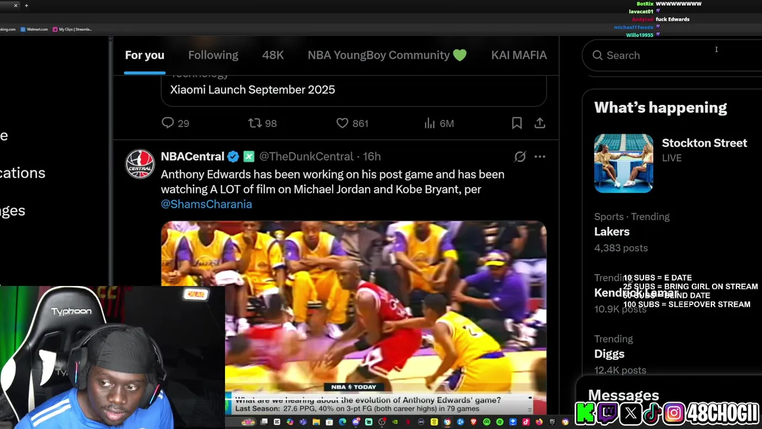
Task: Open TikTok app from the taskbar
Action: tap(526, 422)
